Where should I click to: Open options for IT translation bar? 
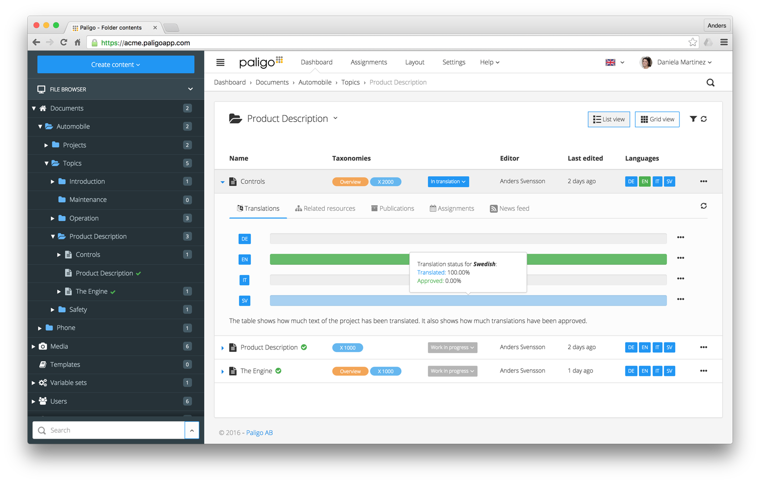click(681, 279)
